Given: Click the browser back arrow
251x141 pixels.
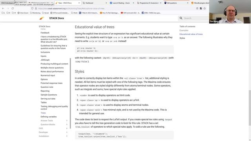Looking at the screenshot, I should (x=4, y=8).
